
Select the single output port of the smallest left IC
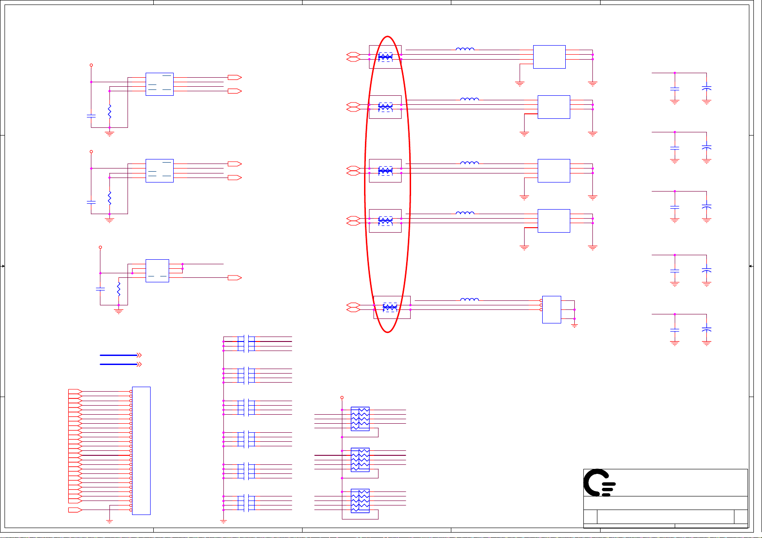pos(235,278)
